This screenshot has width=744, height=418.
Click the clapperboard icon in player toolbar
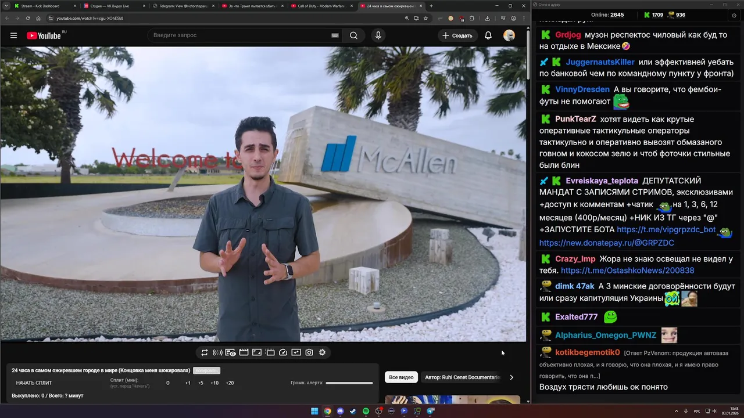244,352
